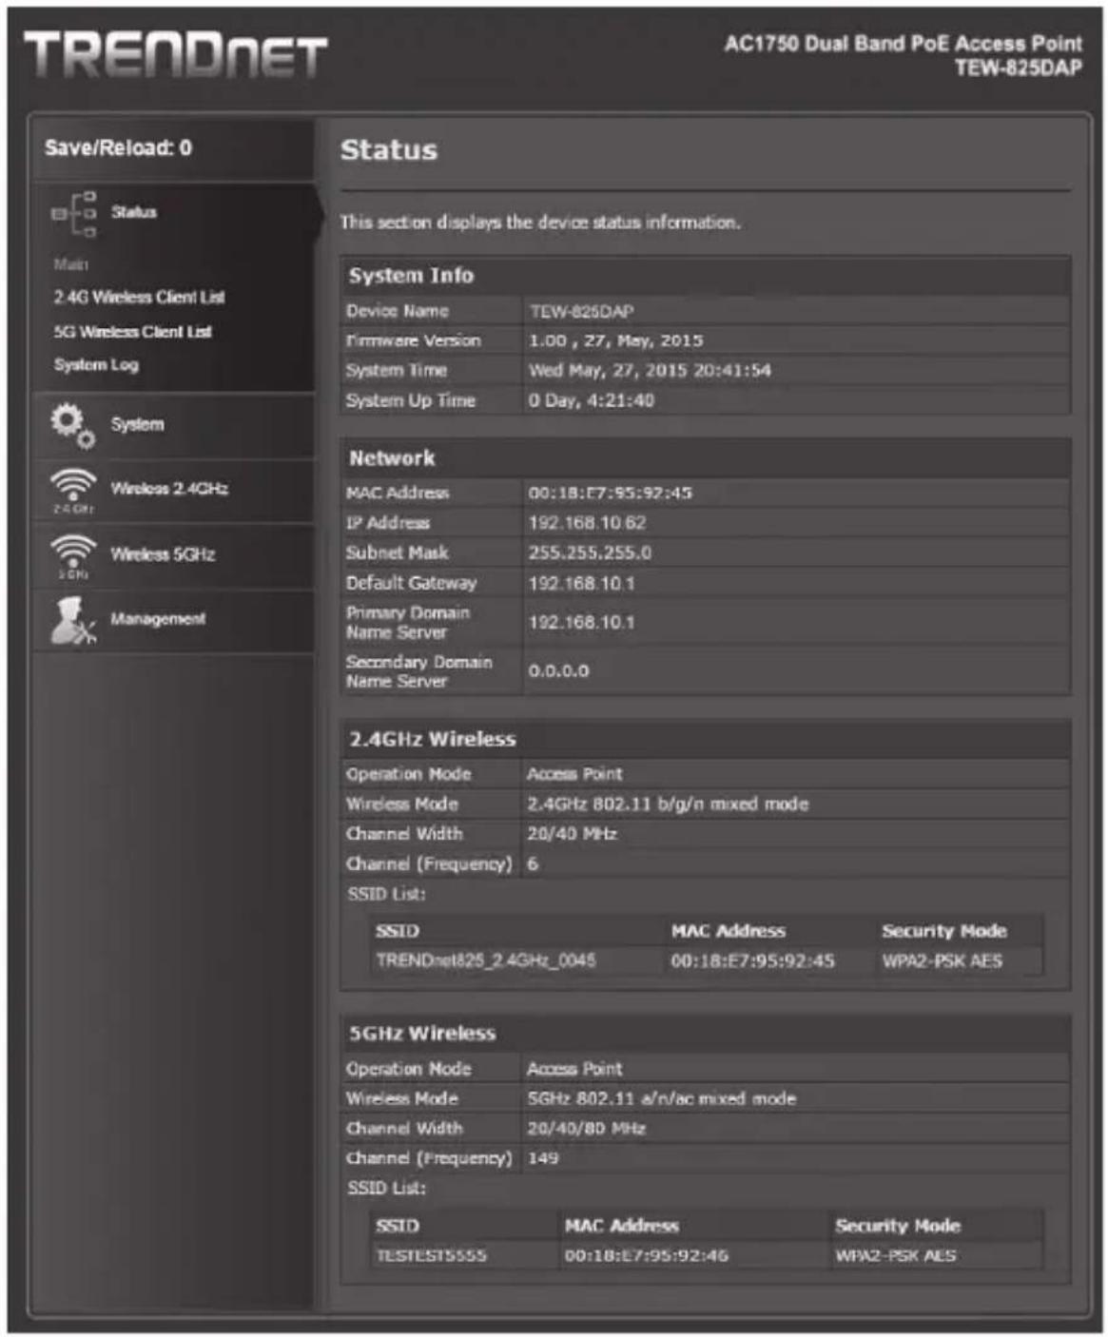Click the TEW-825DAP model text in header
Screen dimensions: 1108x1337
[x=1018, y=68]
